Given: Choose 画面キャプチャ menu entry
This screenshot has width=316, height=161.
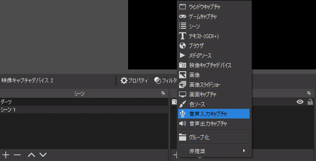Looking at the screenshot, I should click(x=214, y=94).
